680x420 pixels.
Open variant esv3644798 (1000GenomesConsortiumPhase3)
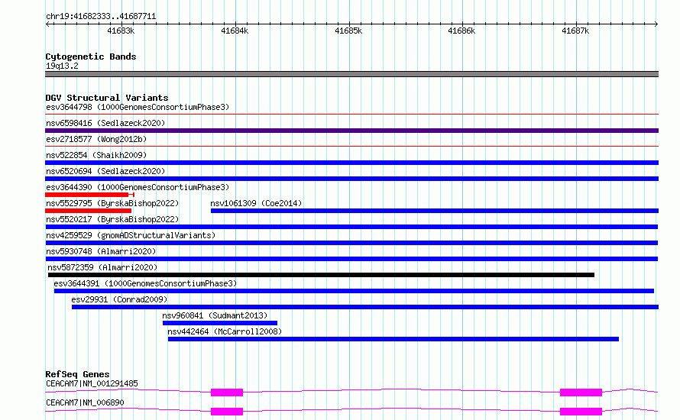click(138, 107)
